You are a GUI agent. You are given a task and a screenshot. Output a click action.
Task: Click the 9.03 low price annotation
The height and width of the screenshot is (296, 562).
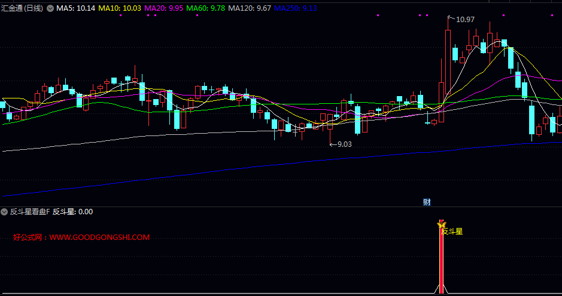click(344, 144)
